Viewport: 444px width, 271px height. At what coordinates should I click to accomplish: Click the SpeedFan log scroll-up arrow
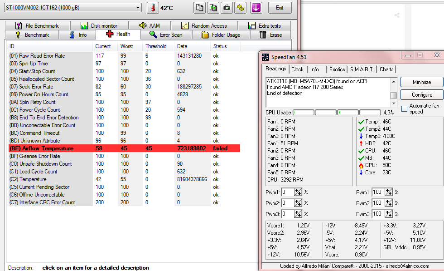point(394,81)
